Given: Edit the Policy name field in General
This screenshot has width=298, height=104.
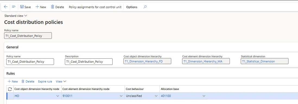Looking at the screenshot, I should point(30,62).
